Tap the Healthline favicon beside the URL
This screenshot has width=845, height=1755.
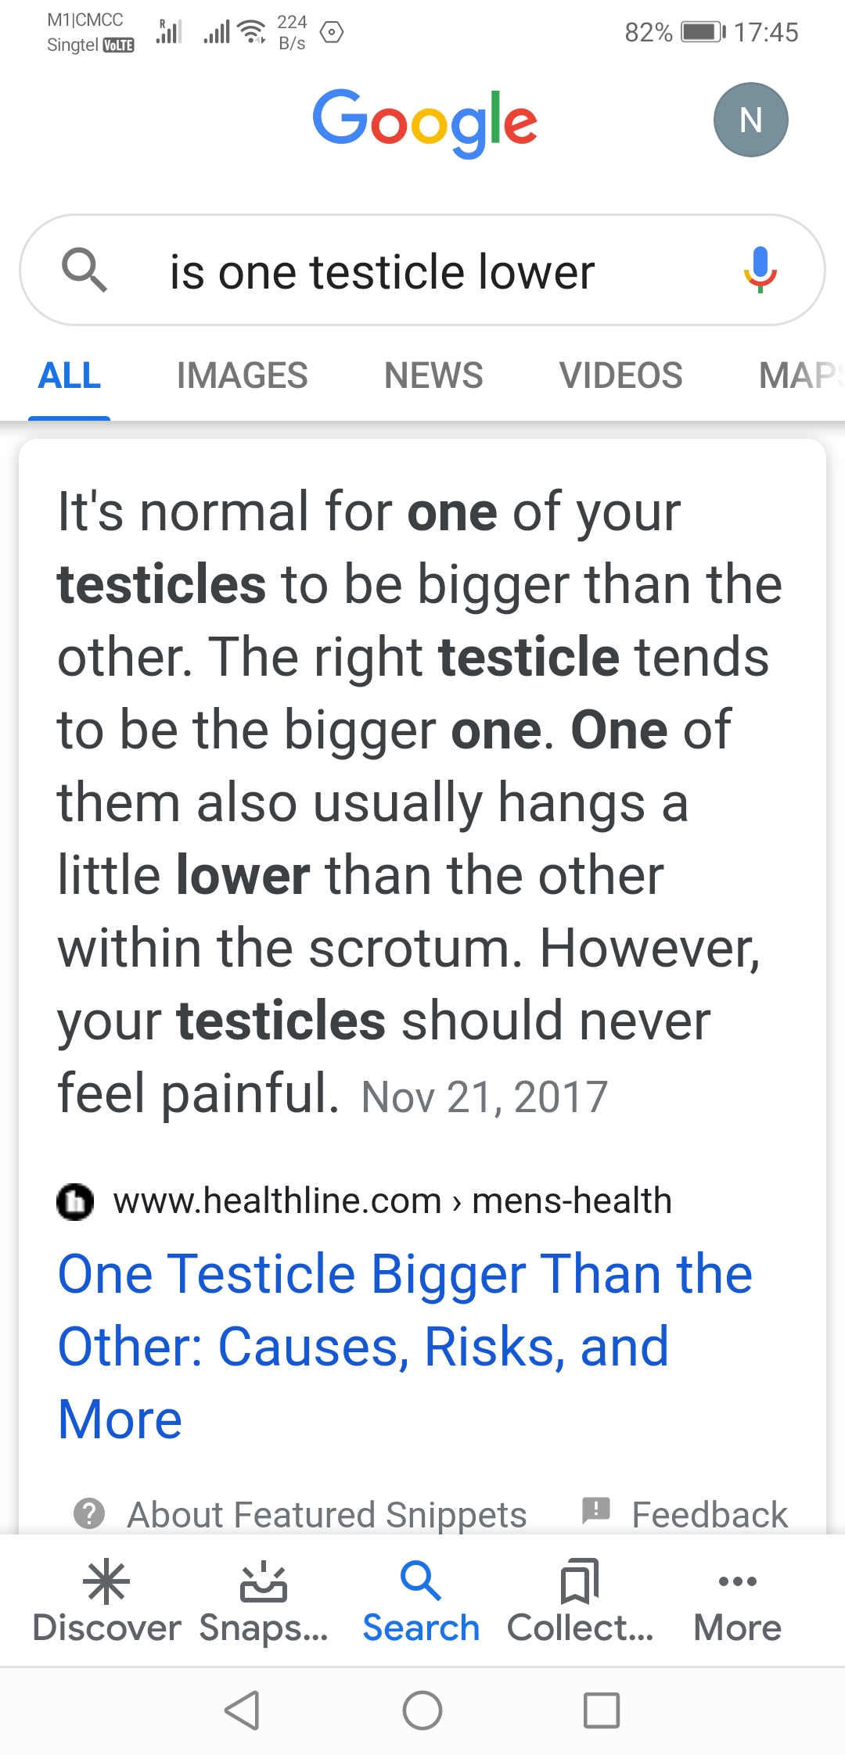coord(75,1201)
